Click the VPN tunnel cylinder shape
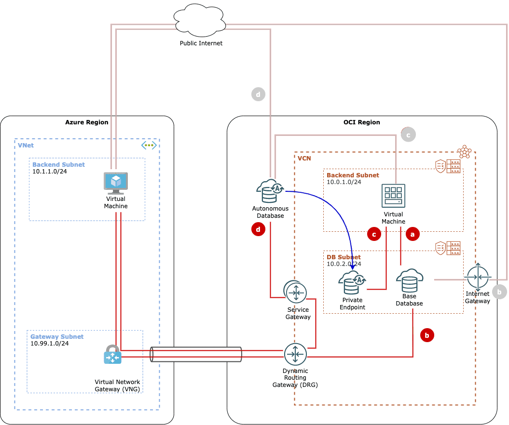Viewport: 509px width, 425px height. click(196, 354)
